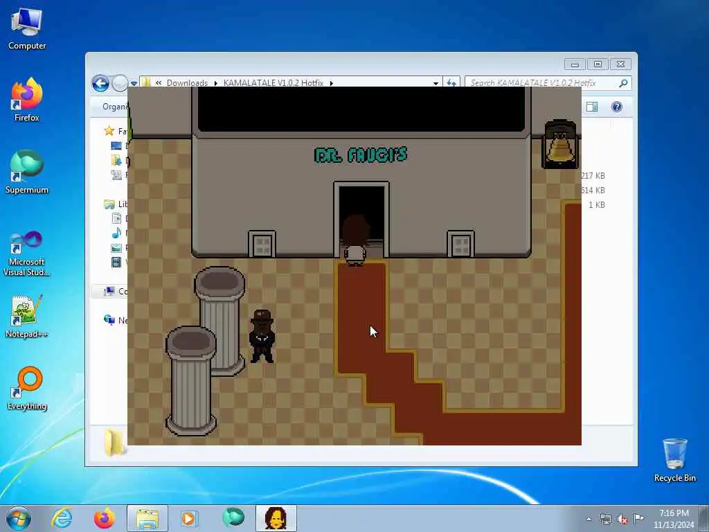
Task: Launch Firefox from the desktop shortcut
Action: coord(27,100)
